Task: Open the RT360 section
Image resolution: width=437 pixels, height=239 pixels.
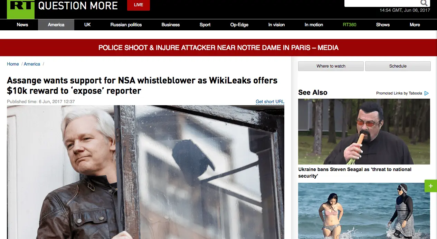Action: coord(350,25)
